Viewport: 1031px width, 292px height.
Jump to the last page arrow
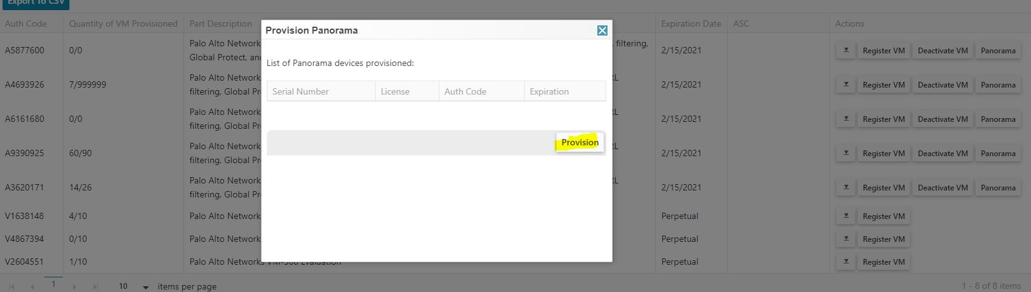coord(96,287)
